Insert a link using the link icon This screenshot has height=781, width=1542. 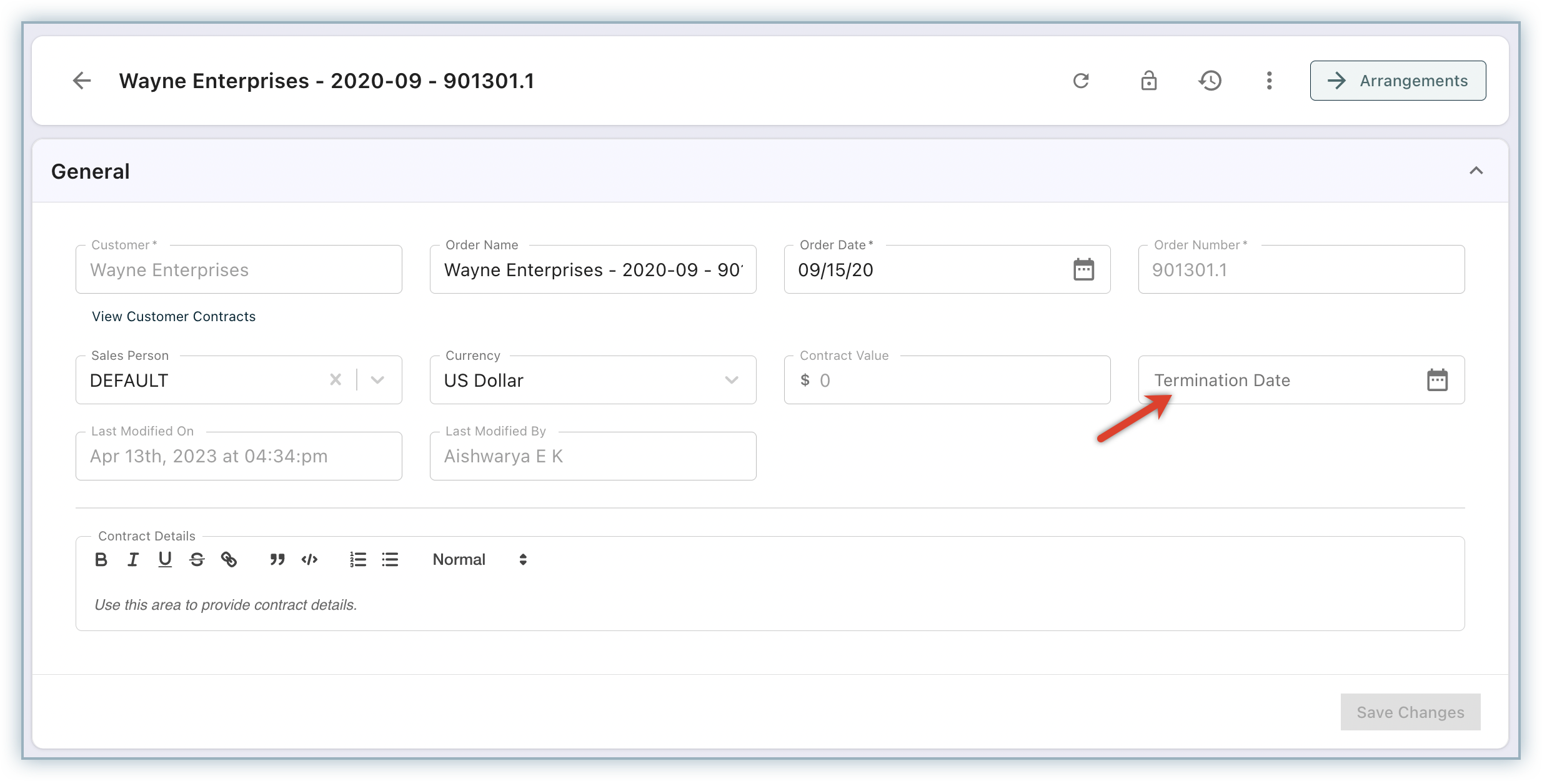click(229, 560)
